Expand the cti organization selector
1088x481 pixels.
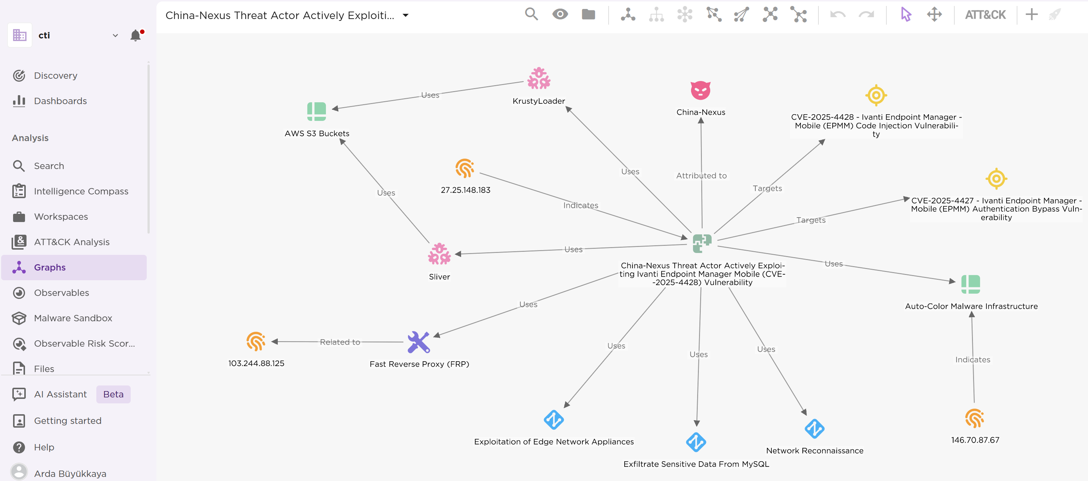[x=115, y=35]
